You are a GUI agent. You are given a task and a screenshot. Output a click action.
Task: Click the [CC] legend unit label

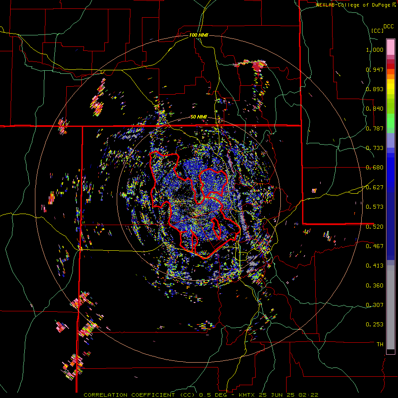(377, 31)
